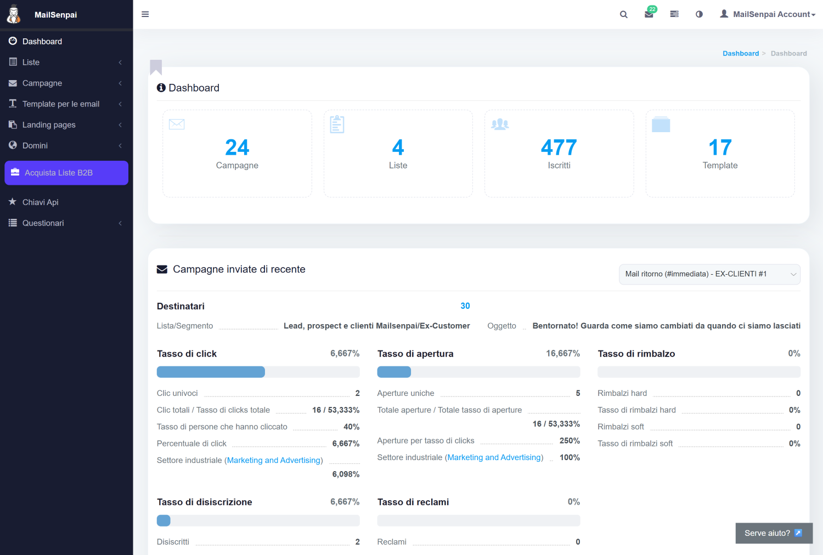823x555 pixels.
Task: Click the list view icon in header
Action: coord(674,14)
